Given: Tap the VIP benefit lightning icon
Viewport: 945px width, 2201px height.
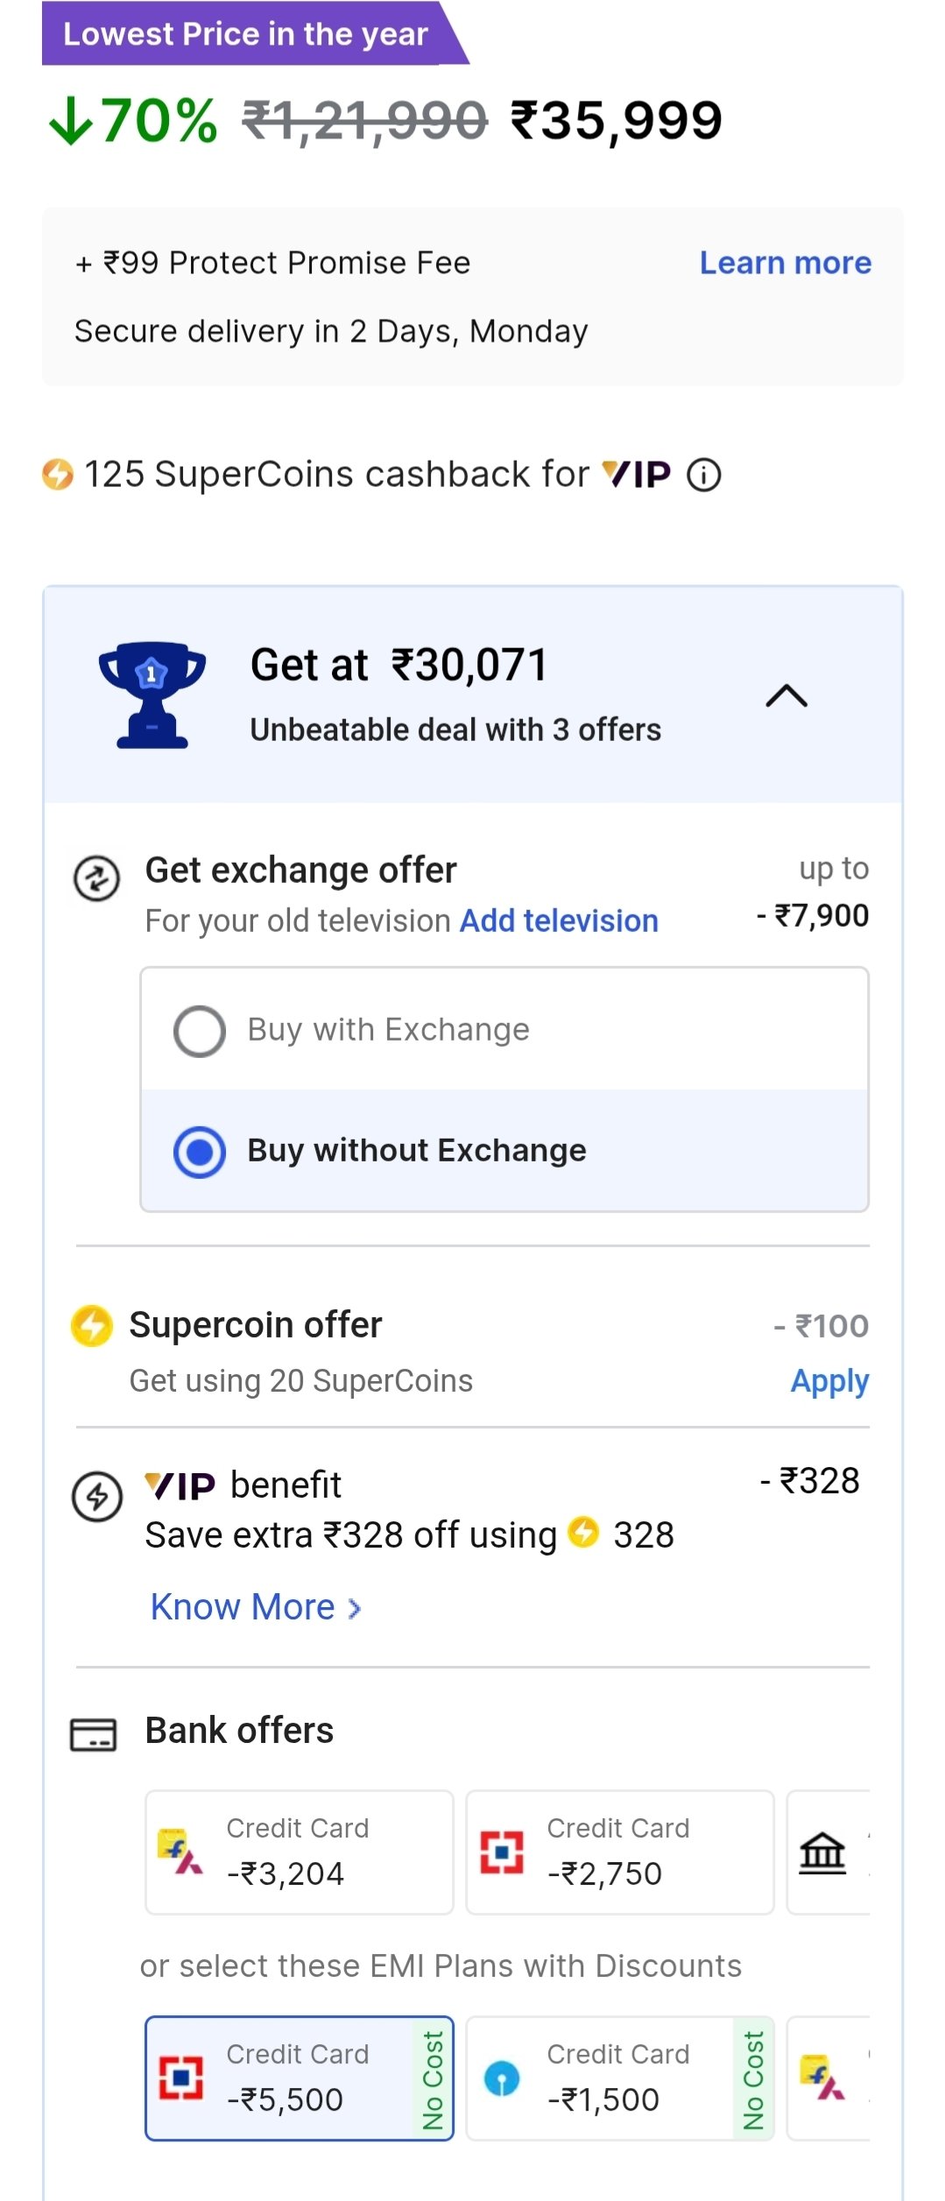Looking at the screenshot, I should 96,1496.
